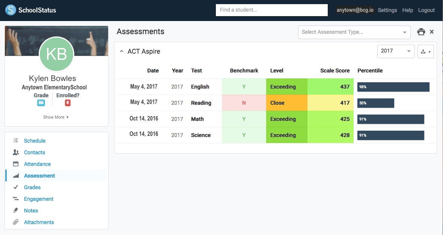Click the Reading 50% percentile bar
The image size is (443, 235).
[x=376, y=103]
